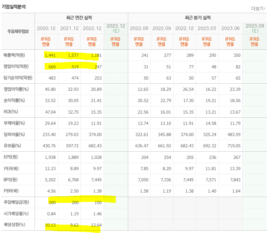Click the 5,202 BPS value

[x=50, y=180]
